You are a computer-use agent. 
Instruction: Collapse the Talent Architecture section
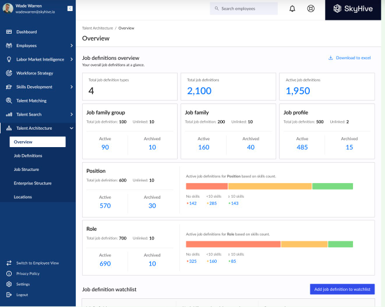tap(71, 128)
